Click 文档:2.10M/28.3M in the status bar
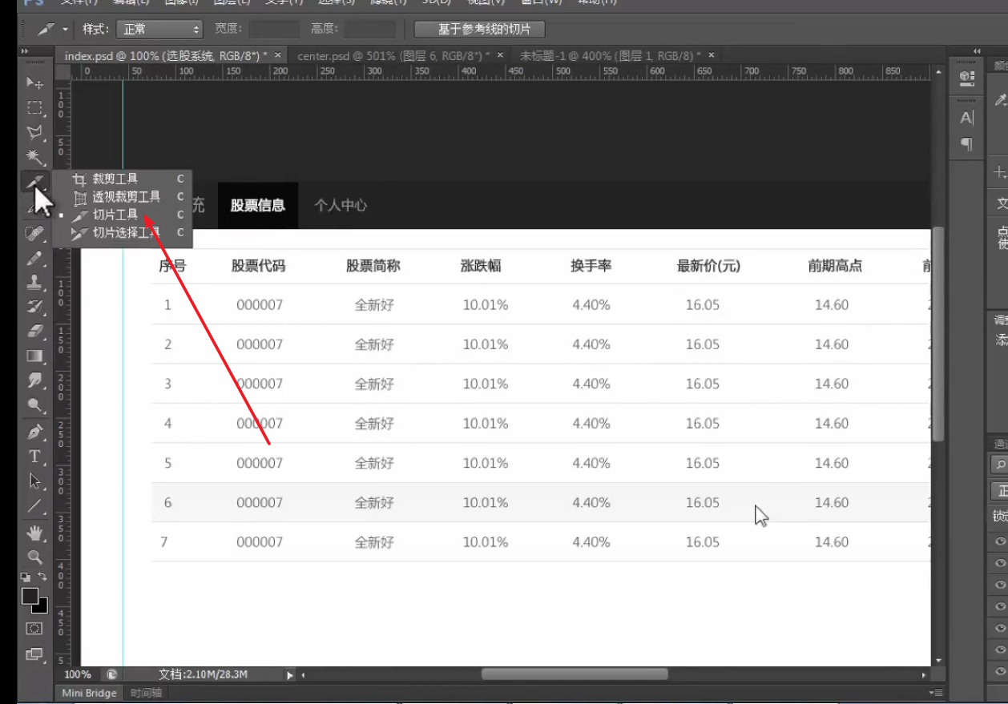The height and width of the screenshot is (704, 1008). pyautogui.click(x=203, y=675)
